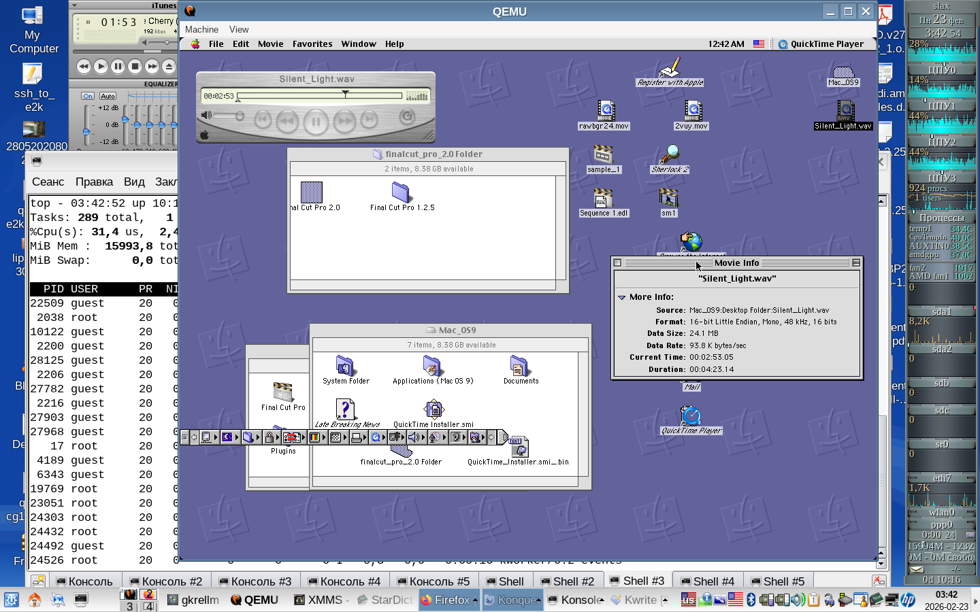Open the Mac OS Edit menu
980x612 pixels.
[x=241, y=44]
